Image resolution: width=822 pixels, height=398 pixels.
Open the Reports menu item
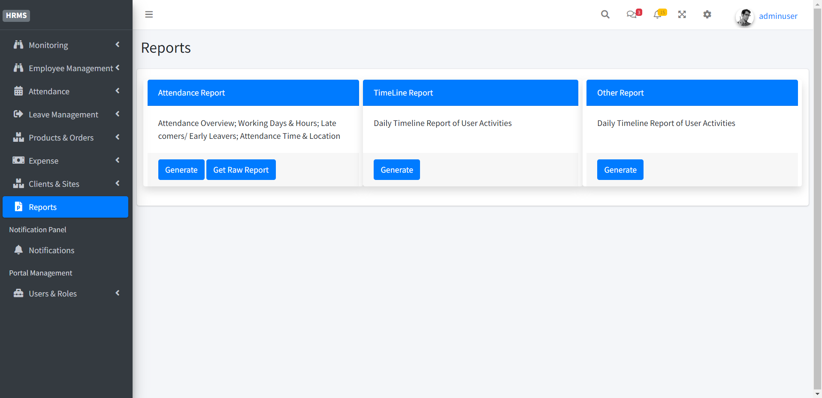click(42, 207)
